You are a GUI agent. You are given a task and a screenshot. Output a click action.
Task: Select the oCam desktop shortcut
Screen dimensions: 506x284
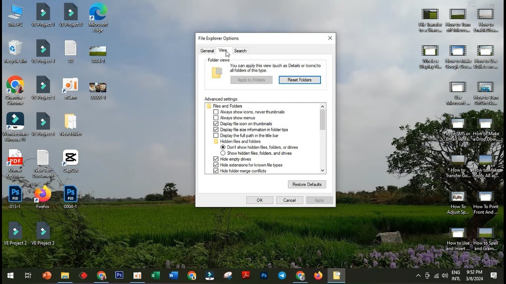[70, 88]
